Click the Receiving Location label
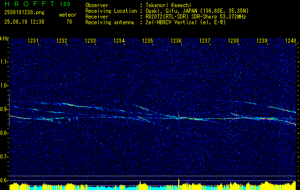 coord(111,11)
